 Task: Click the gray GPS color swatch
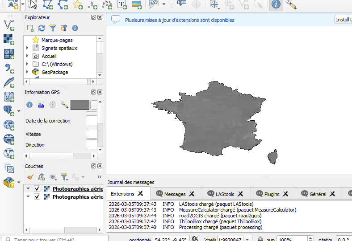(x=80, y=105)
